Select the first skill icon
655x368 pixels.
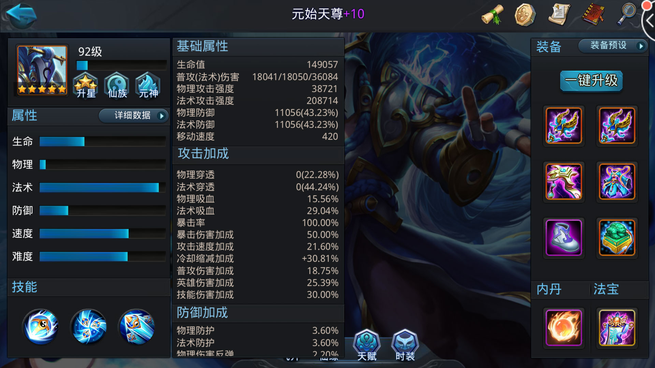pyautogui.click(x=41, y=326)
